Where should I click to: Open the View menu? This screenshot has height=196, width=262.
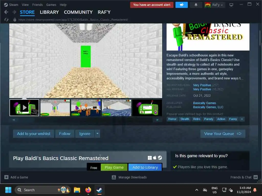[x=25, y=5]
